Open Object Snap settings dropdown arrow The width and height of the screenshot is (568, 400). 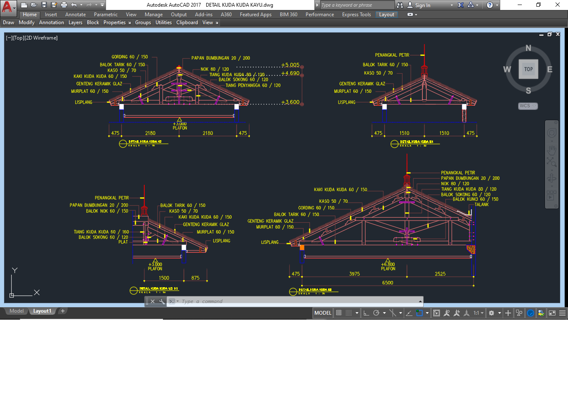tap(427, 313)
